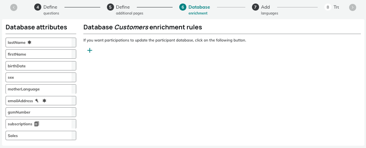Click the participant database instruction text

point(165,40)
